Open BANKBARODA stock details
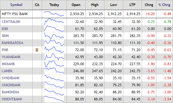Viewport: 173px width, 103px height. pos(13,43)
